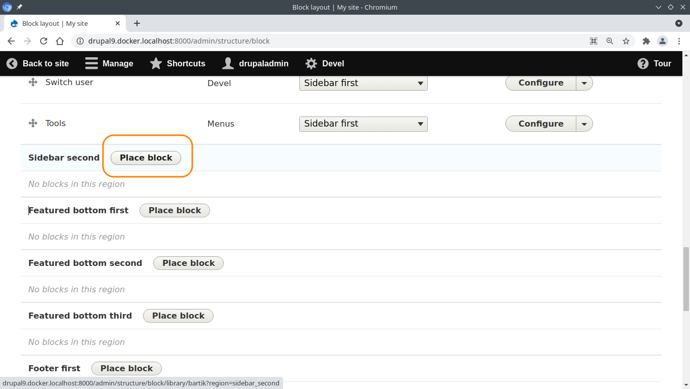Open region dropdown for Switch user block
690x389 pixels.
[x=363, y=83]
